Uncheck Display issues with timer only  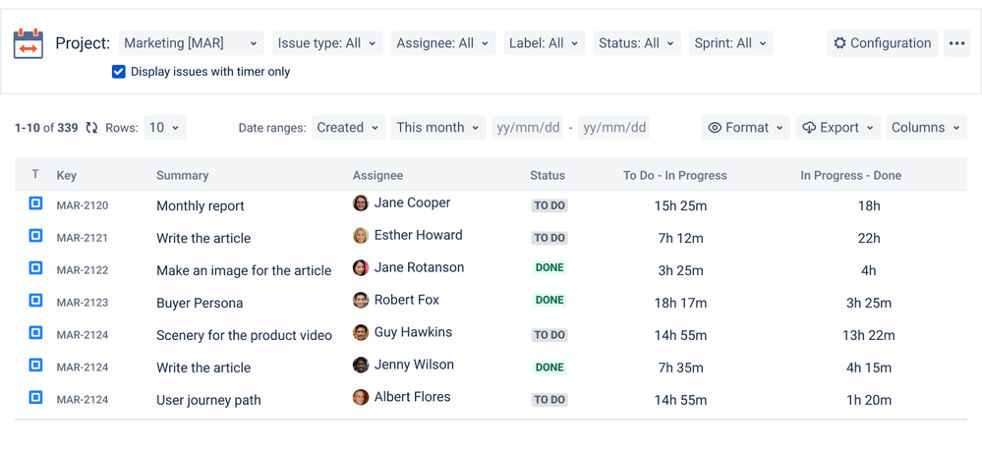click(x=118, y=72)
